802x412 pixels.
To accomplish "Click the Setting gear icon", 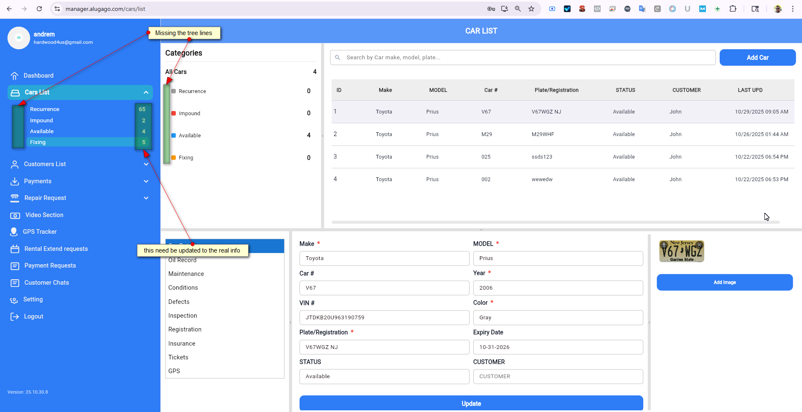I will [x=14, y=300].
